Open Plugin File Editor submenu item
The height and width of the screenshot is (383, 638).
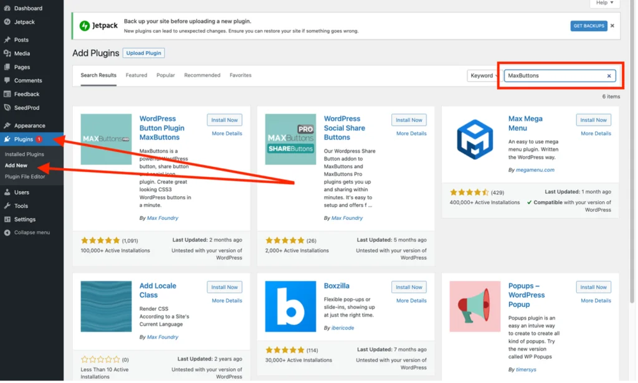point(25,177)
